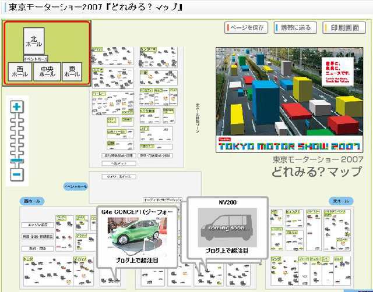Image resolution: width=373 pixels, height=292 pixels.
Task: Click the ヒュンダイ booth label
Action: (x=291, y=212)
